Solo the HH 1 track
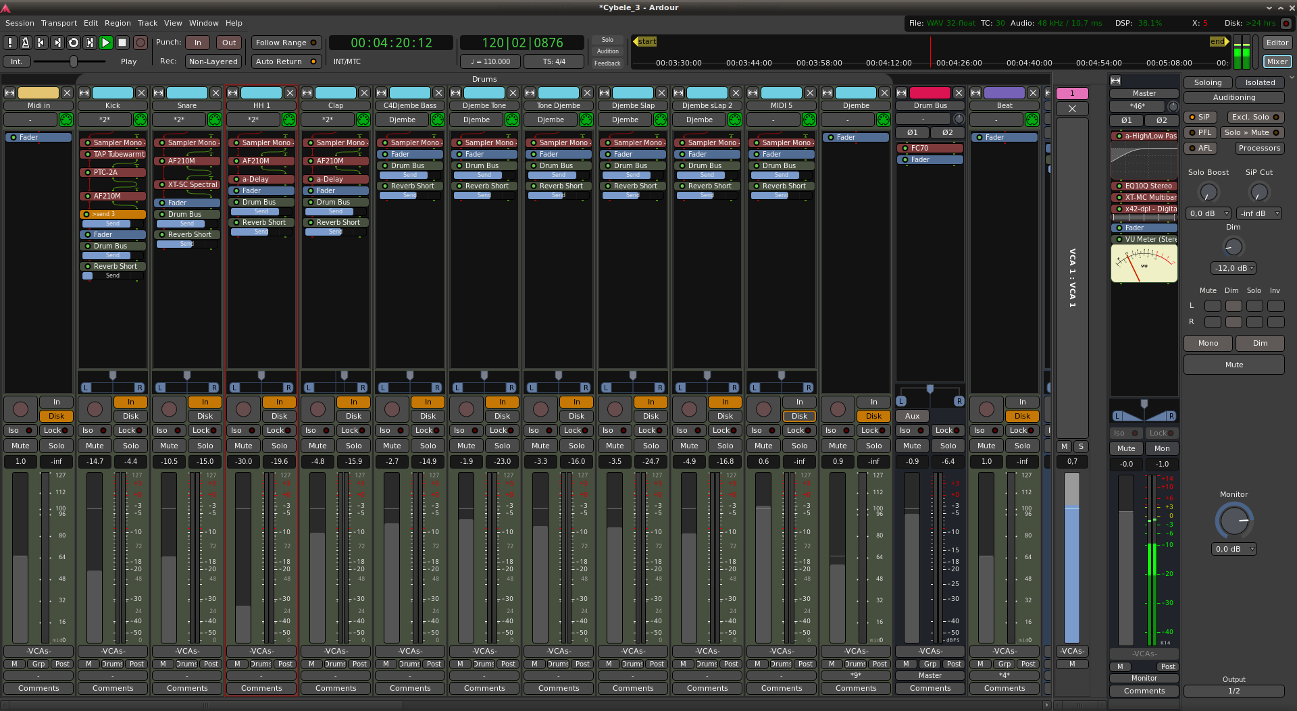The image size is (1297, 711). [x=280, y=446]
